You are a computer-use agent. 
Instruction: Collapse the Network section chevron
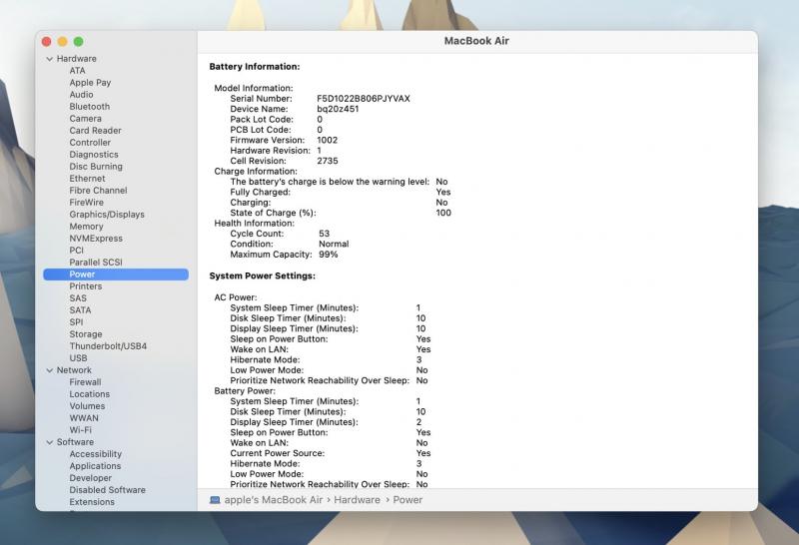point(49,370)
